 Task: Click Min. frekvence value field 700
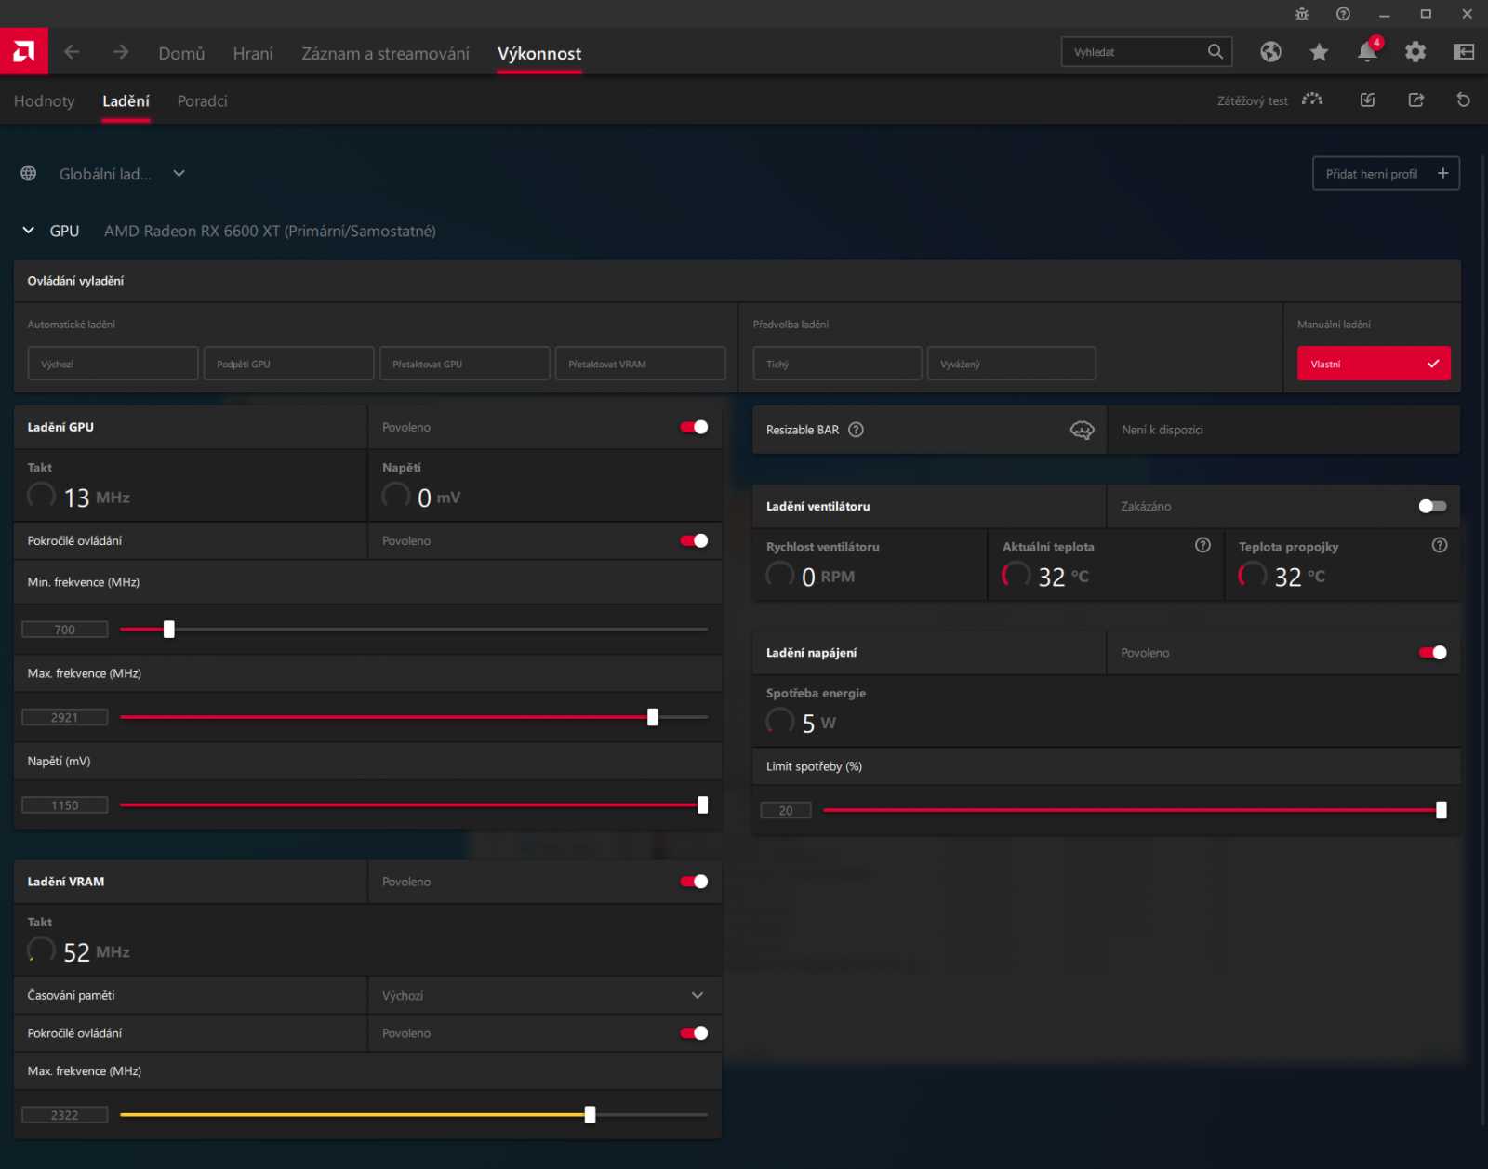(x=65, y=630)
